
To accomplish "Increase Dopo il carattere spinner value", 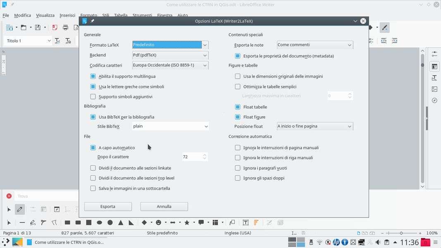I will coord(205,155).
